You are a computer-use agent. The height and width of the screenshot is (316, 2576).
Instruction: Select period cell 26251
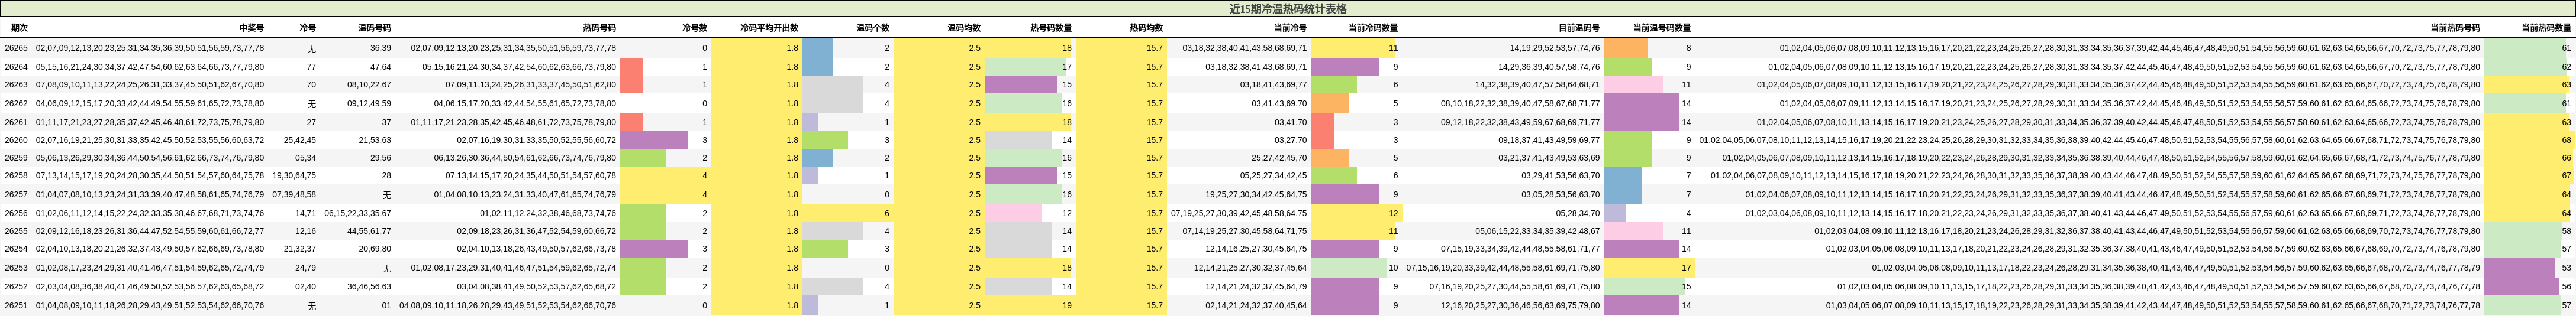(x=16, y=305)
